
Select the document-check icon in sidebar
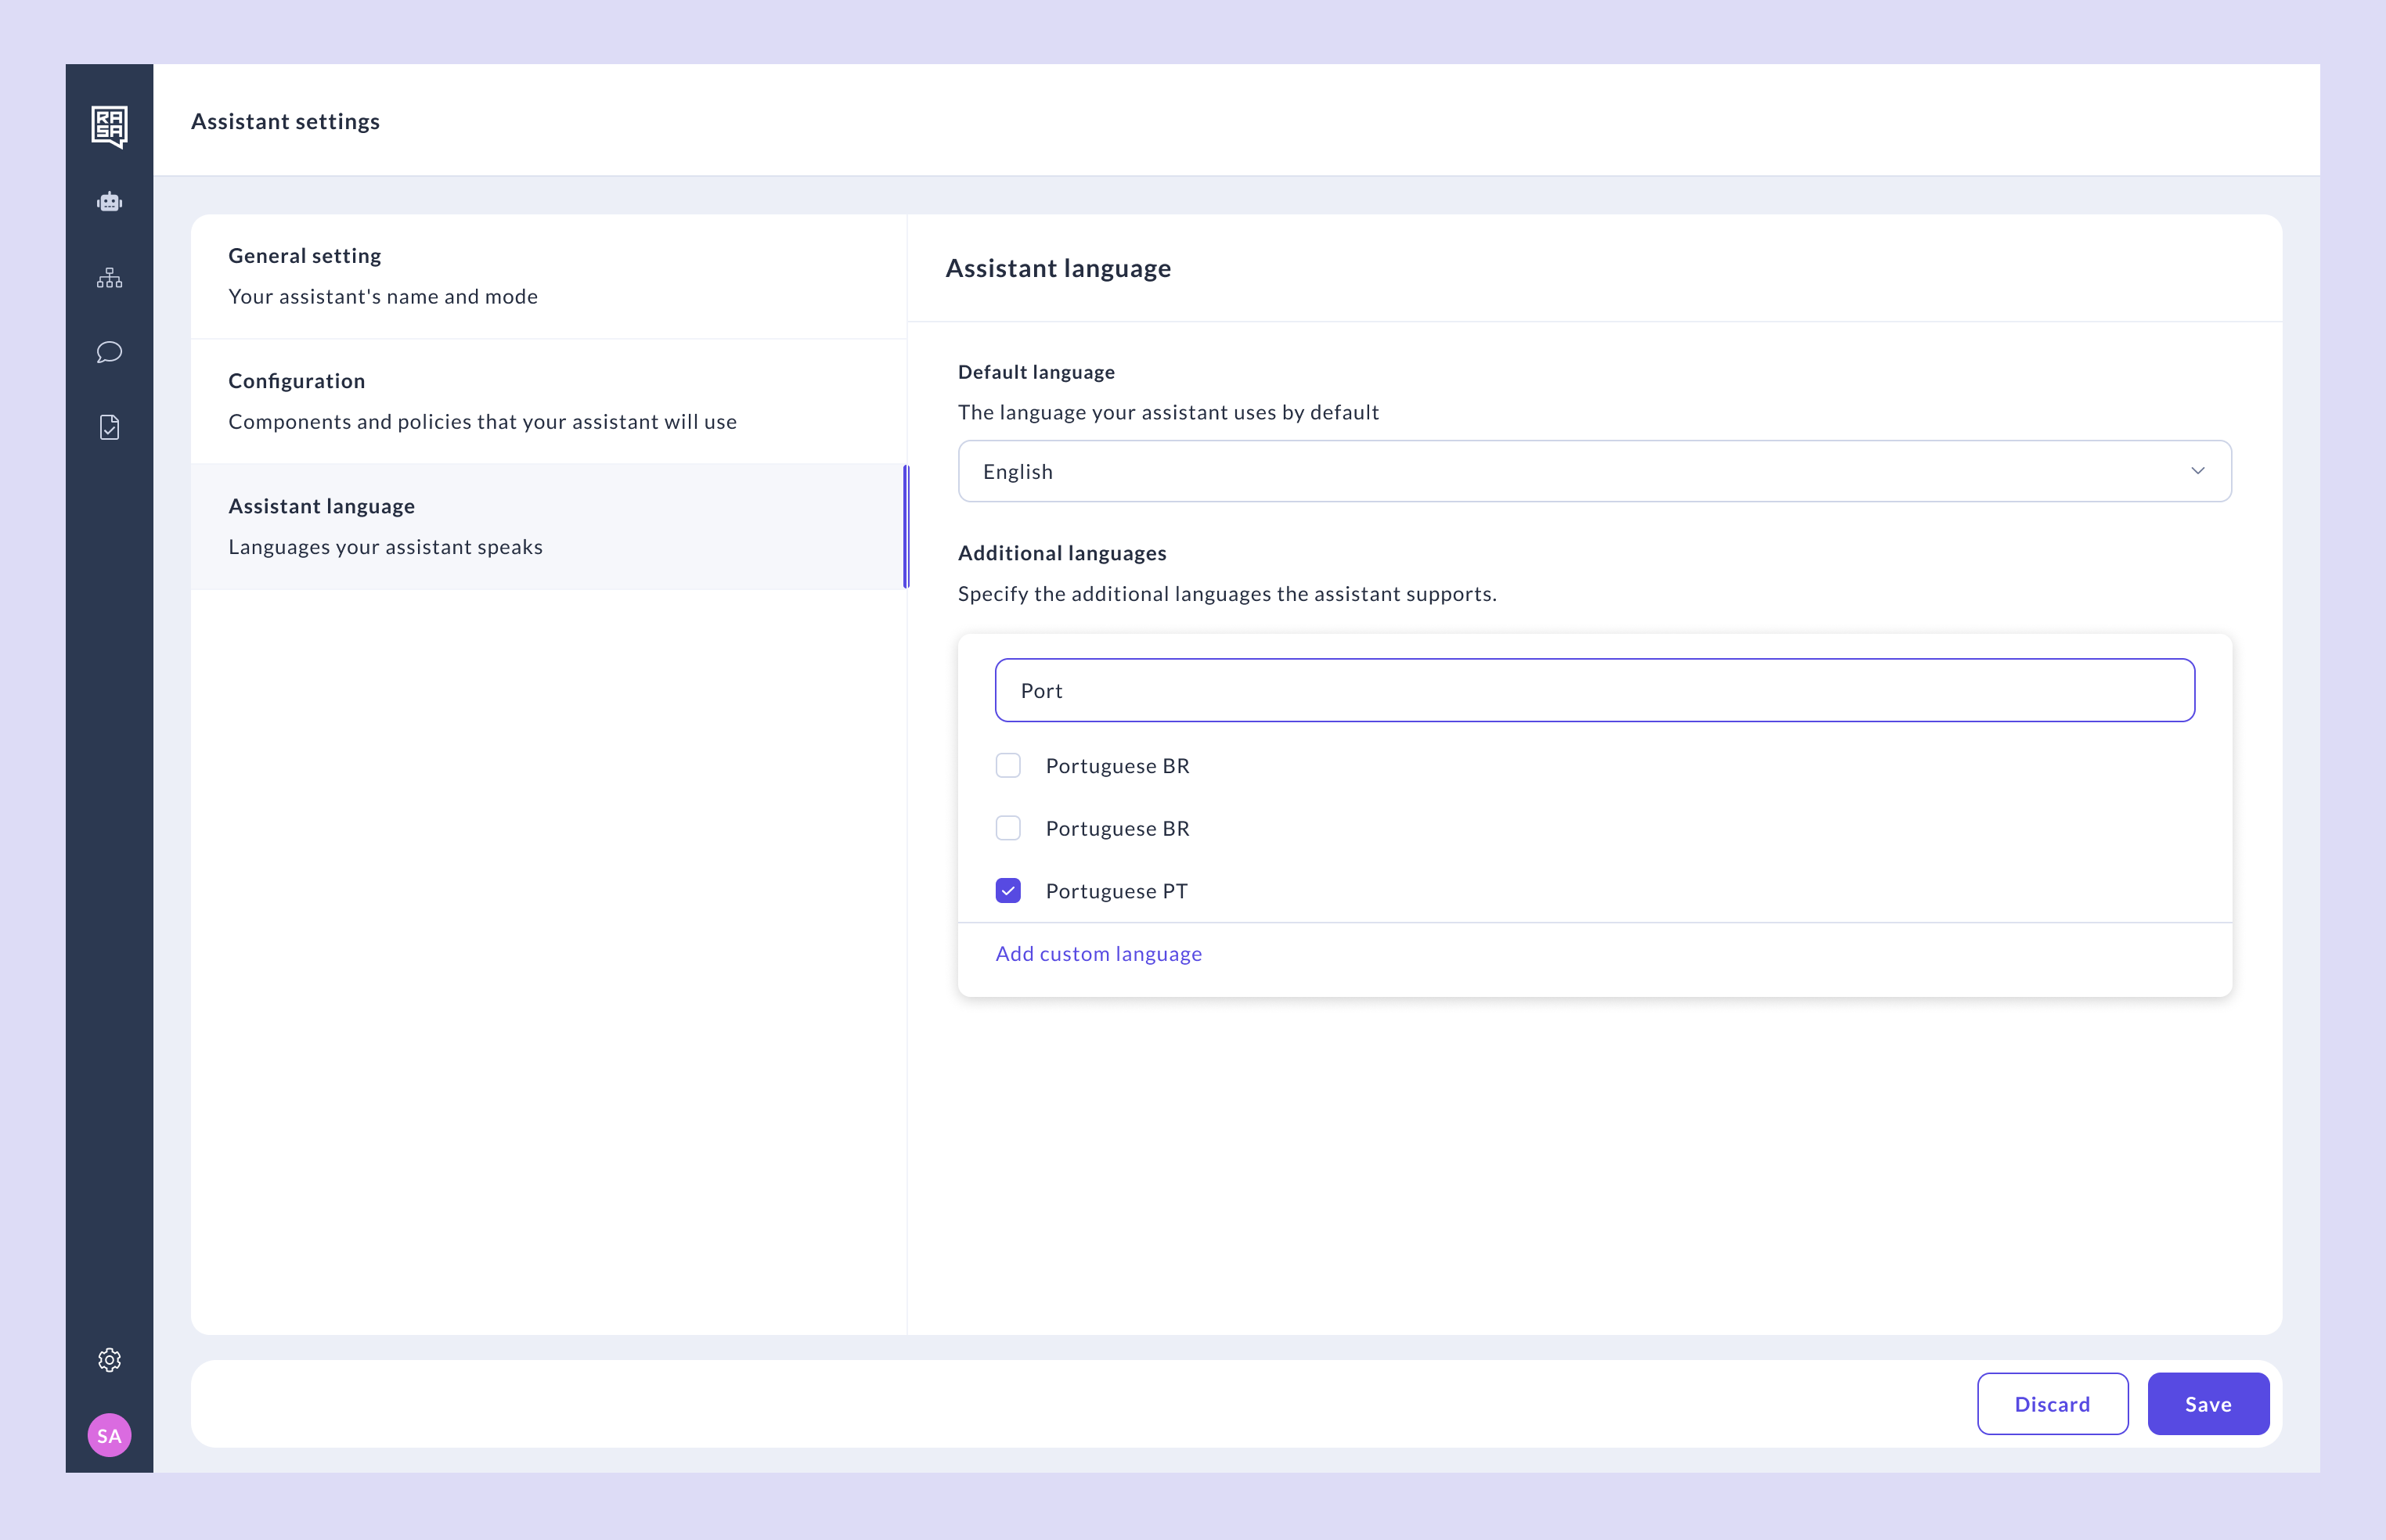coord(109,427)
